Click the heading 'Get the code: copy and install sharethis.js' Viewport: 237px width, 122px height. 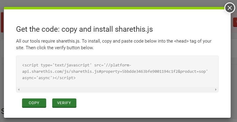[x=84, y=29]
